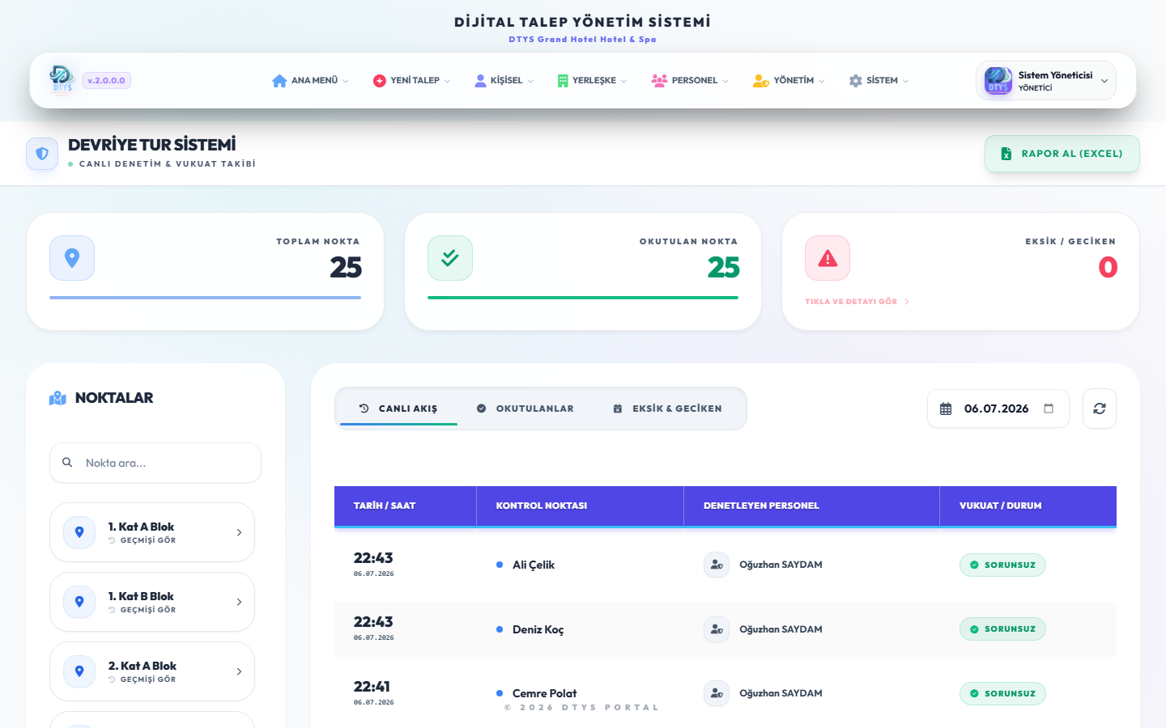
Task: Click the pin icon for 2. Kat A Blok
Action: click(79, 671)
